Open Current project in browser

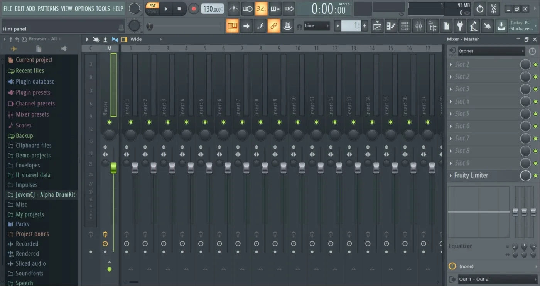(x=34, y=60)
